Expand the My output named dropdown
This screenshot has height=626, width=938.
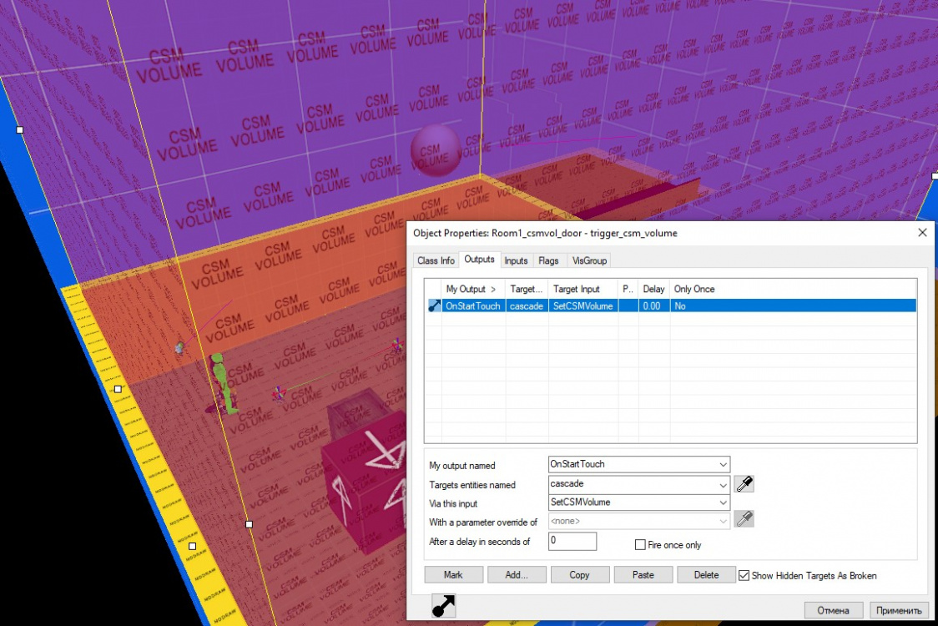click(x=723, y=464)
